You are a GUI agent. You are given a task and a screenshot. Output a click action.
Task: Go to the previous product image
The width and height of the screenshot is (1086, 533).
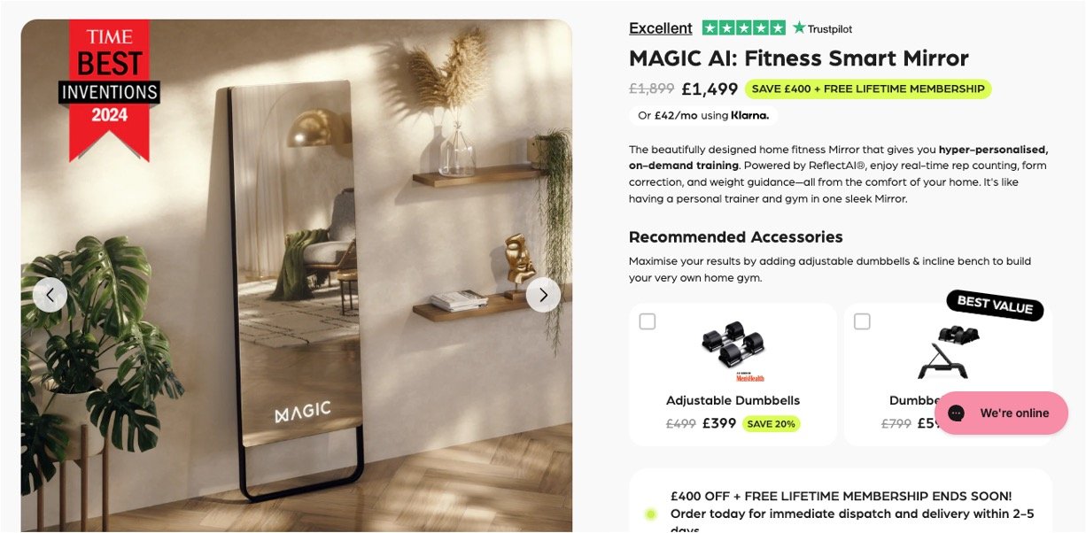tap(50, 295)
